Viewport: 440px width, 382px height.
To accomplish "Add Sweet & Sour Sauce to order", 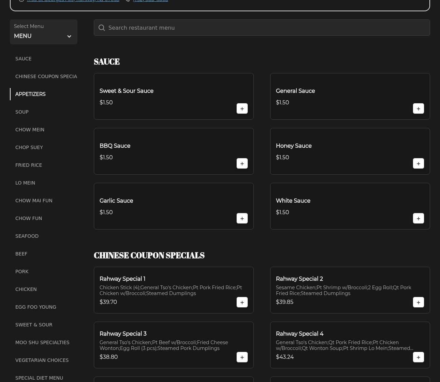I will tap(242, 108).
